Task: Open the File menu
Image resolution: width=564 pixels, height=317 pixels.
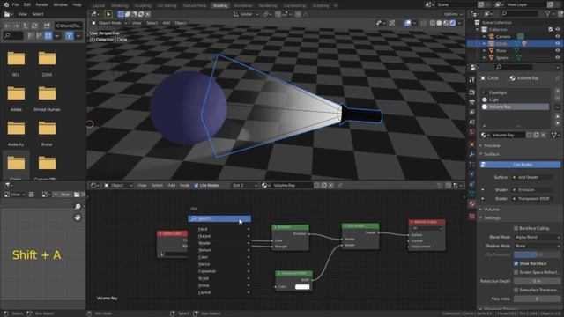Action: tap(16, 5)
